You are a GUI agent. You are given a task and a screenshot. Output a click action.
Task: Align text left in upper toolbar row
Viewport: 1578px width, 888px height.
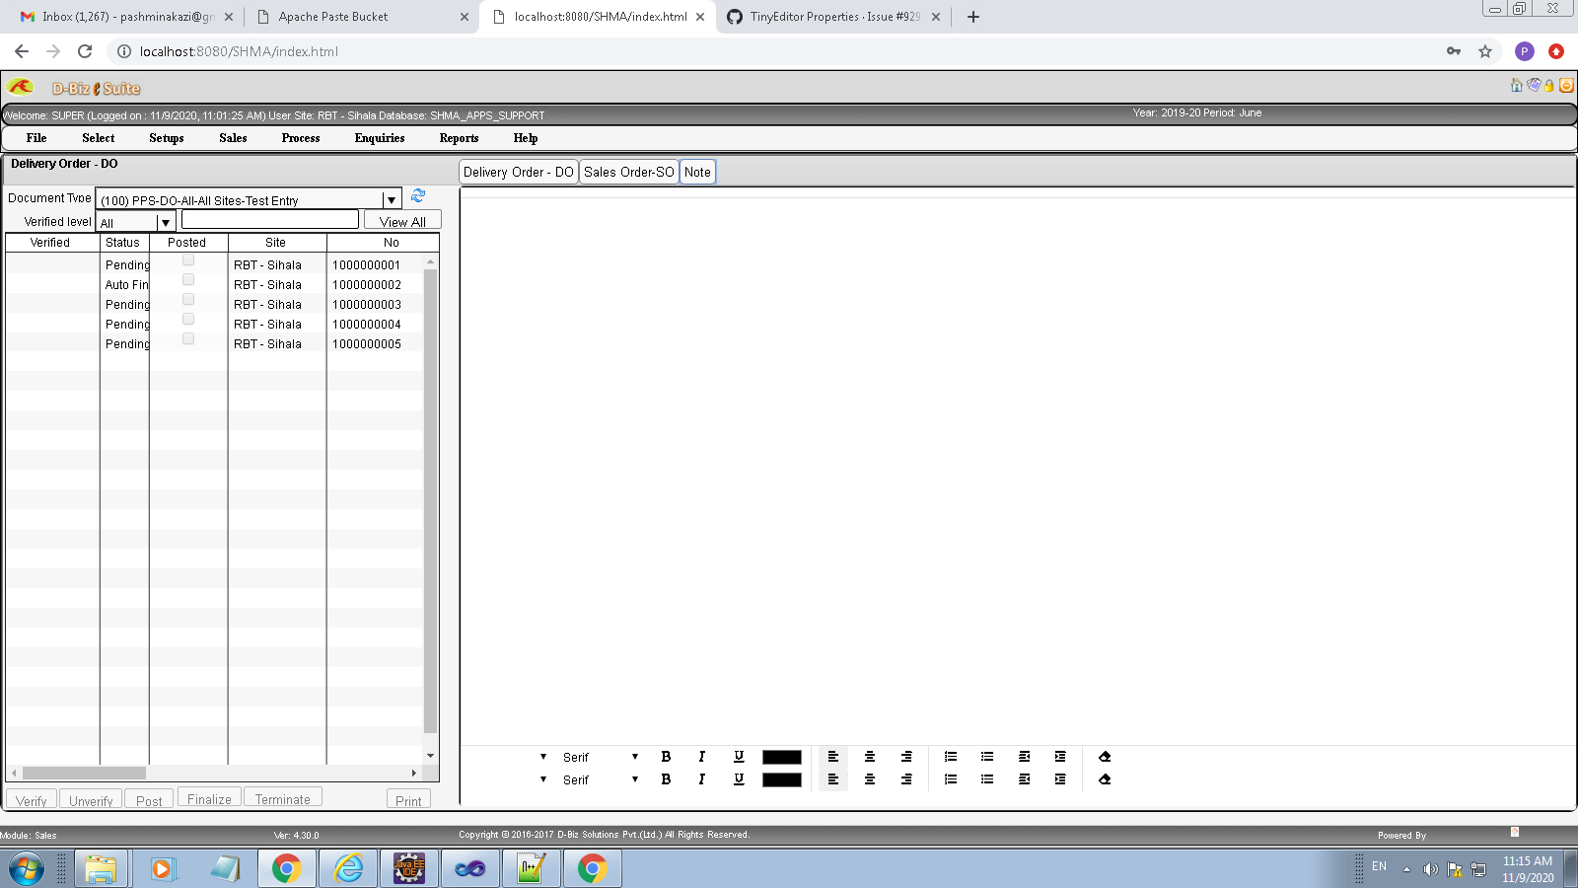[x=832, y=757]
